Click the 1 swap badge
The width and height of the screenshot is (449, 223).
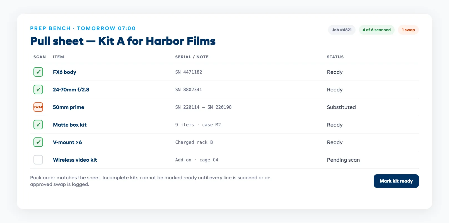408,30
